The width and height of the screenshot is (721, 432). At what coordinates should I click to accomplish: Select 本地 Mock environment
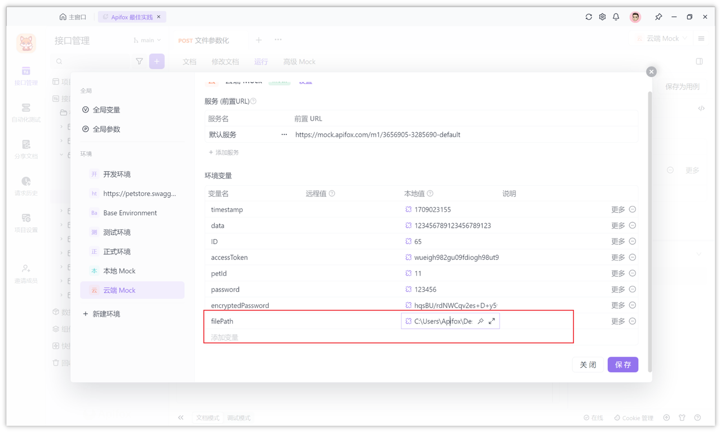point(132,271)
